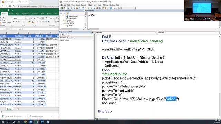
Task: Click the Excel font color button
Action: point(33,22)
